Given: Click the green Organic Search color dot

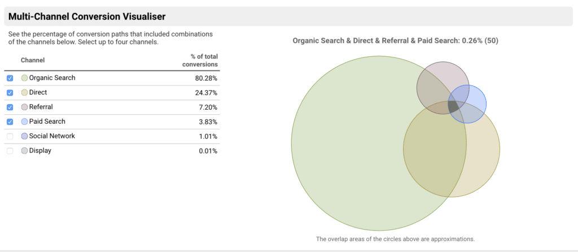Looking at the screenshot, I should 24,78.
